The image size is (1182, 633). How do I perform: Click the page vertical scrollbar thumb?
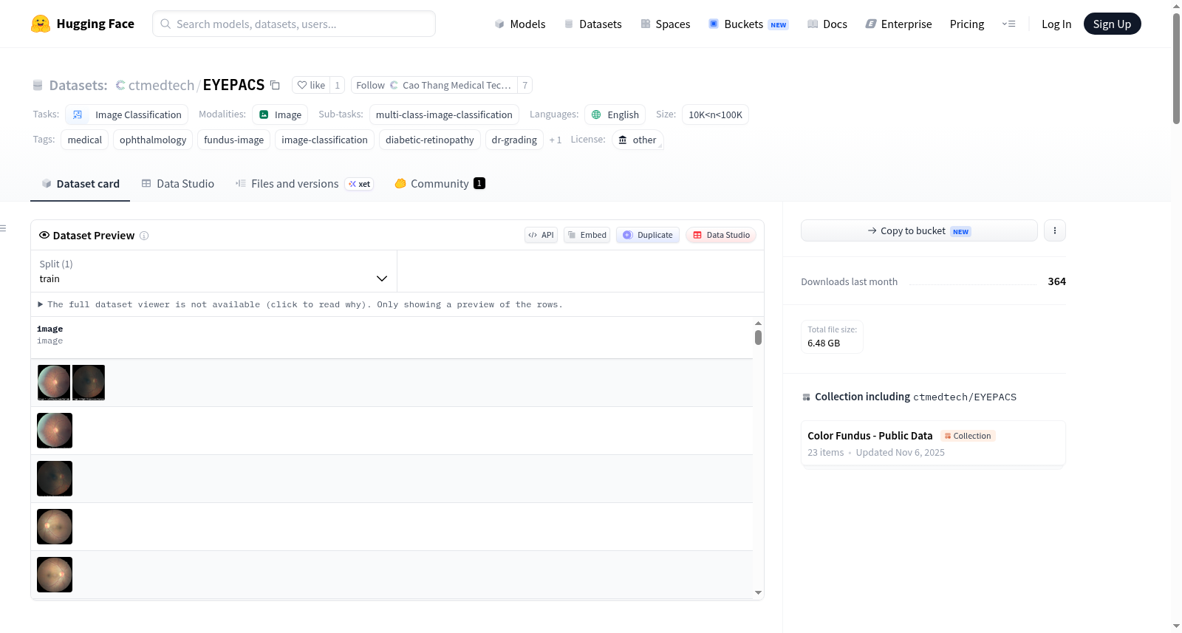[x=1176, y=69]
